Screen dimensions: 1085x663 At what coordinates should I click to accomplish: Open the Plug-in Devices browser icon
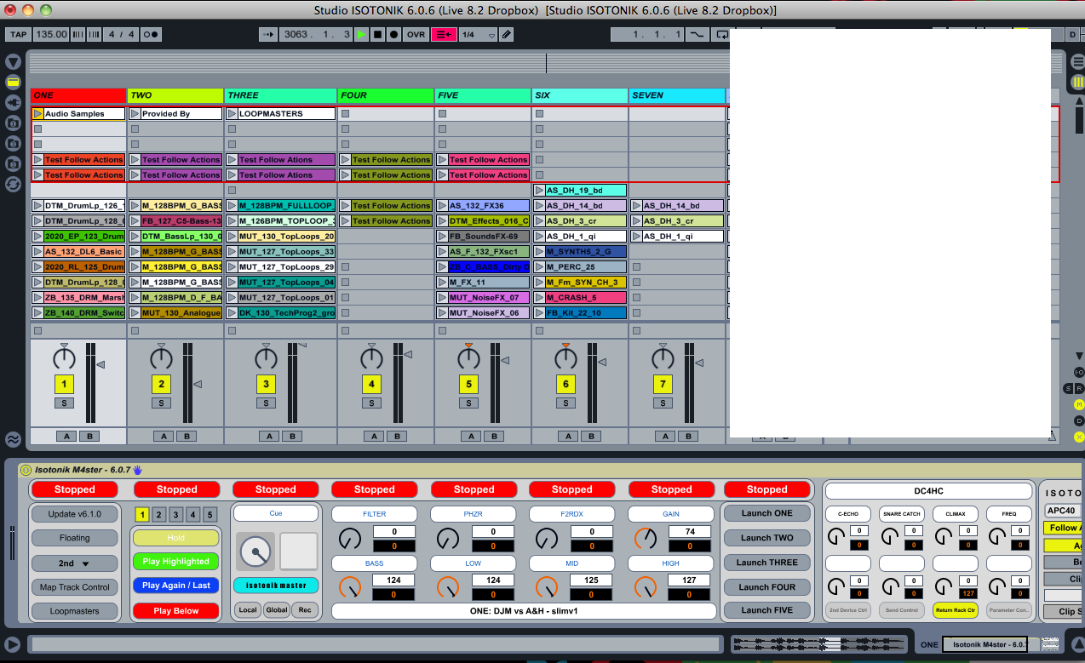coord(13,103)
